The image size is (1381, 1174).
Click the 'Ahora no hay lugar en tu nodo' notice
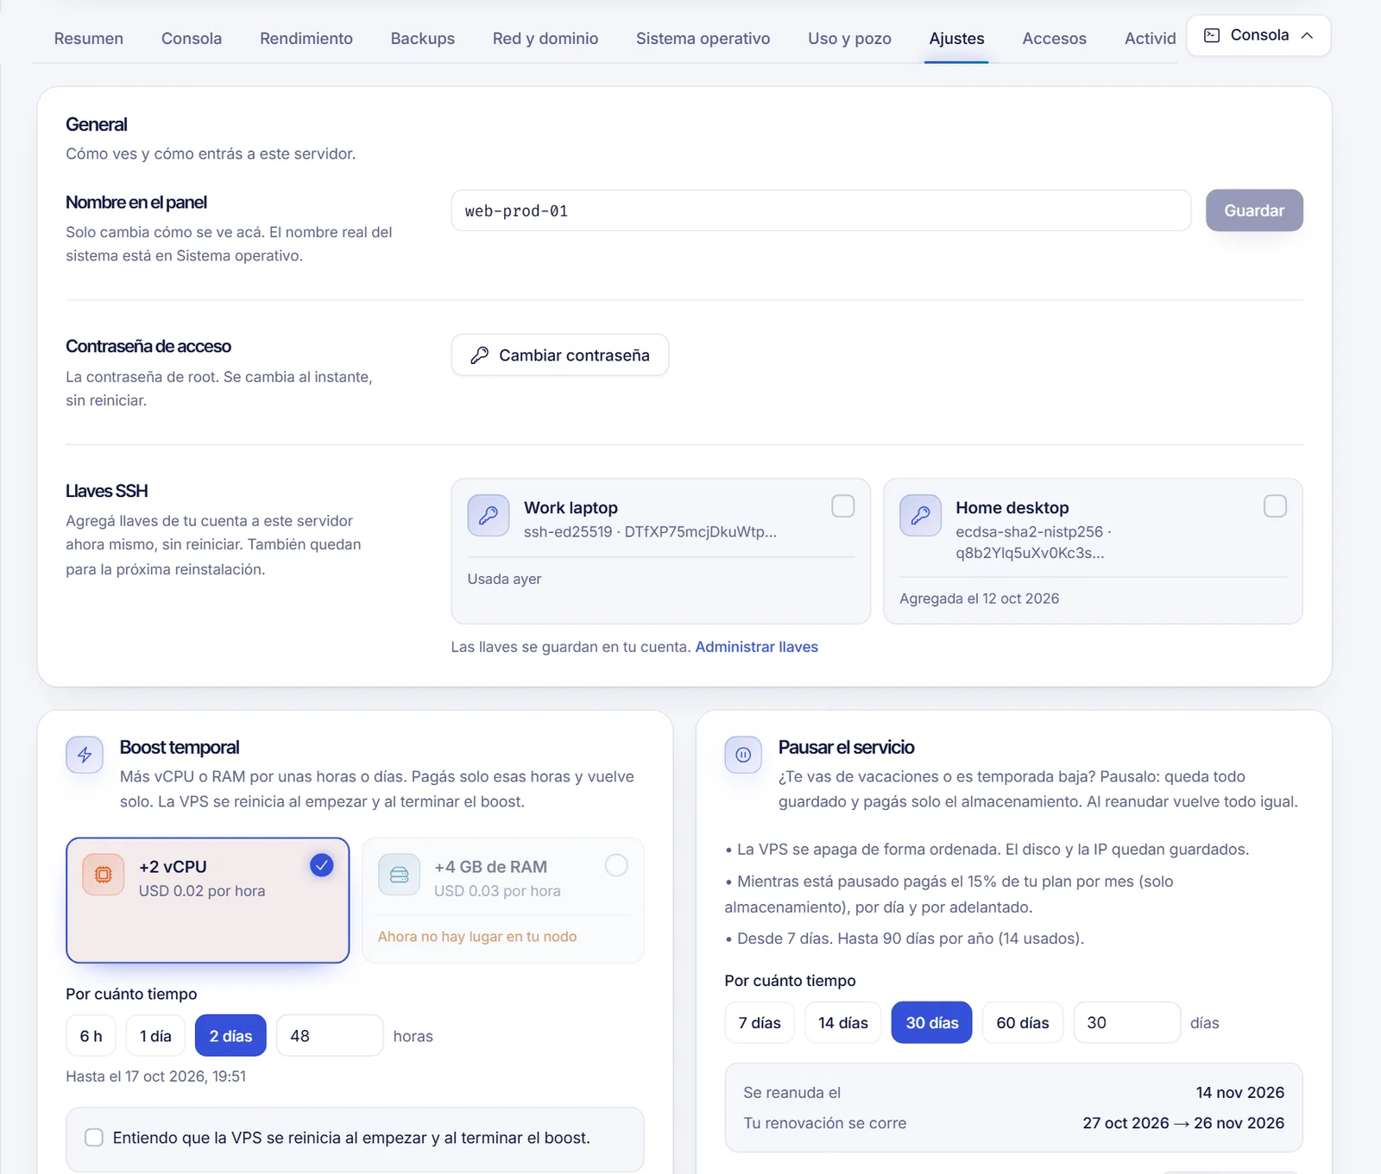[x=477, y=937]
